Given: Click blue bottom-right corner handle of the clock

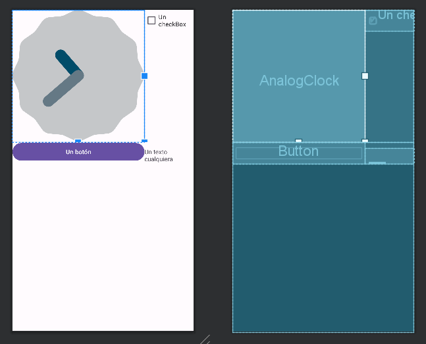Looking at the screenshot, I should [x=145, y=141].
